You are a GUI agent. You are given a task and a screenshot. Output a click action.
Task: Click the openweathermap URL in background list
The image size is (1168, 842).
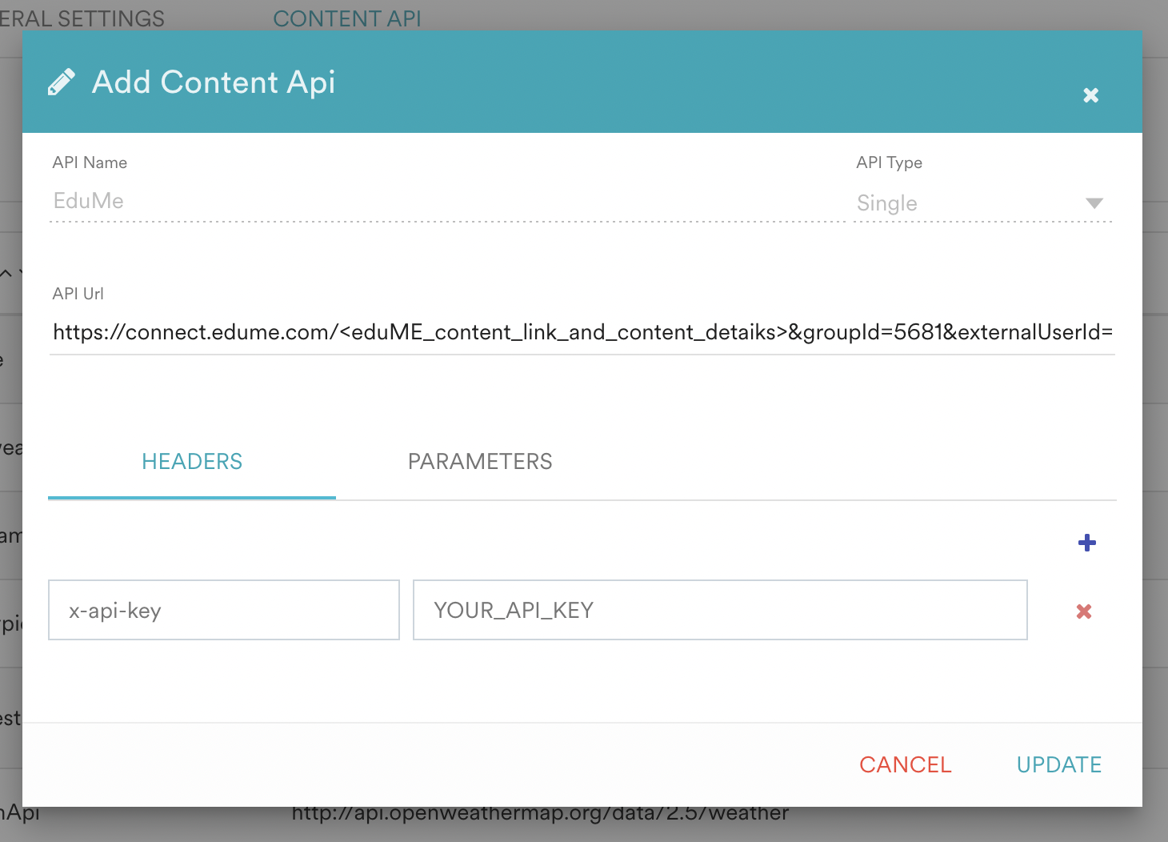[x=540, y=814]
